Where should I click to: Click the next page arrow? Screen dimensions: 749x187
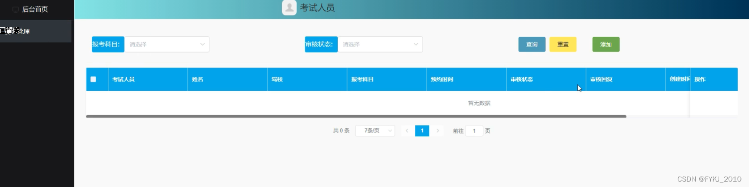point(438,131)
